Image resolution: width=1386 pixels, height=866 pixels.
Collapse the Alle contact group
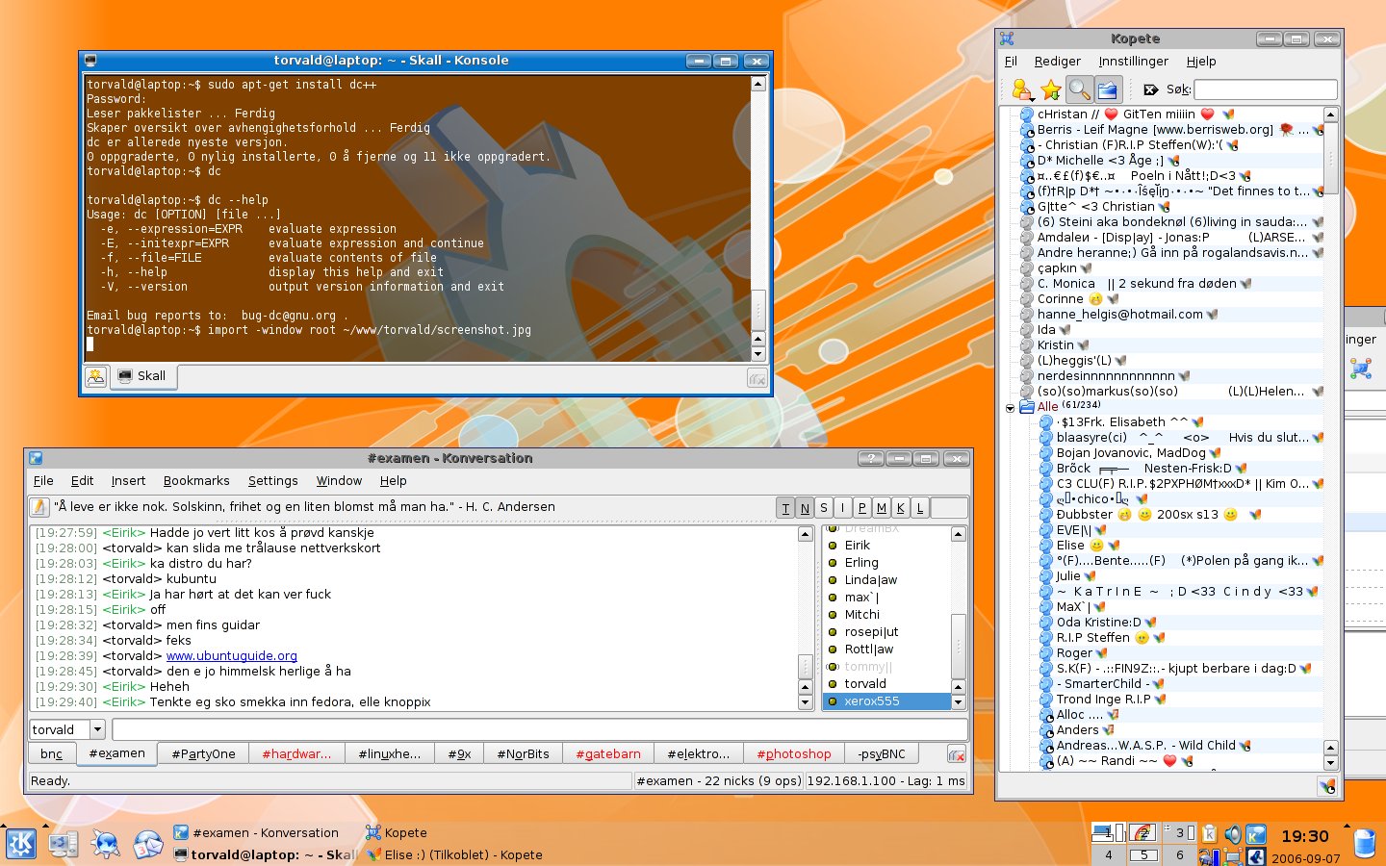point(1010,407)
